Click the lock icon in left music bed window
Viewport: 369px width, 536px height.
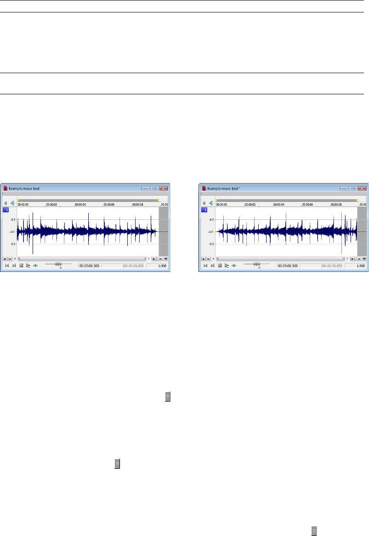click(6, 203)
